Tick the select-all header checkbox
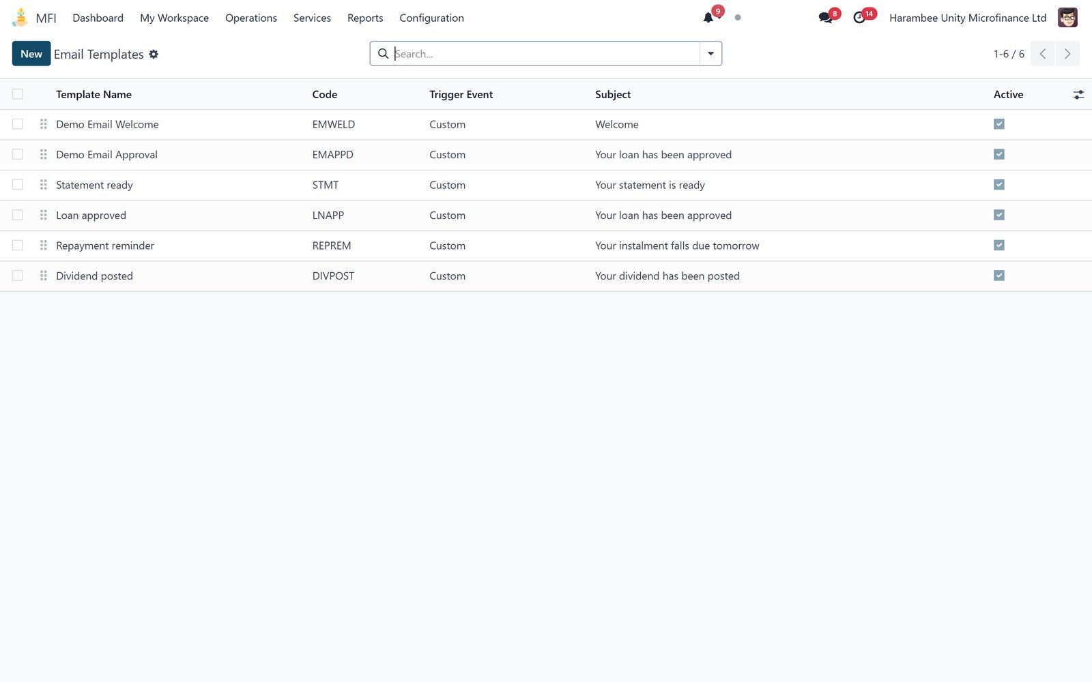Screen dimensions: 1092x682 (18, 94)
